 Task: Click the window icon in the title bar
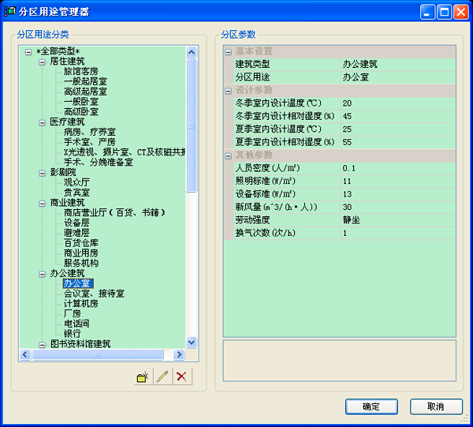coord(9,12)
